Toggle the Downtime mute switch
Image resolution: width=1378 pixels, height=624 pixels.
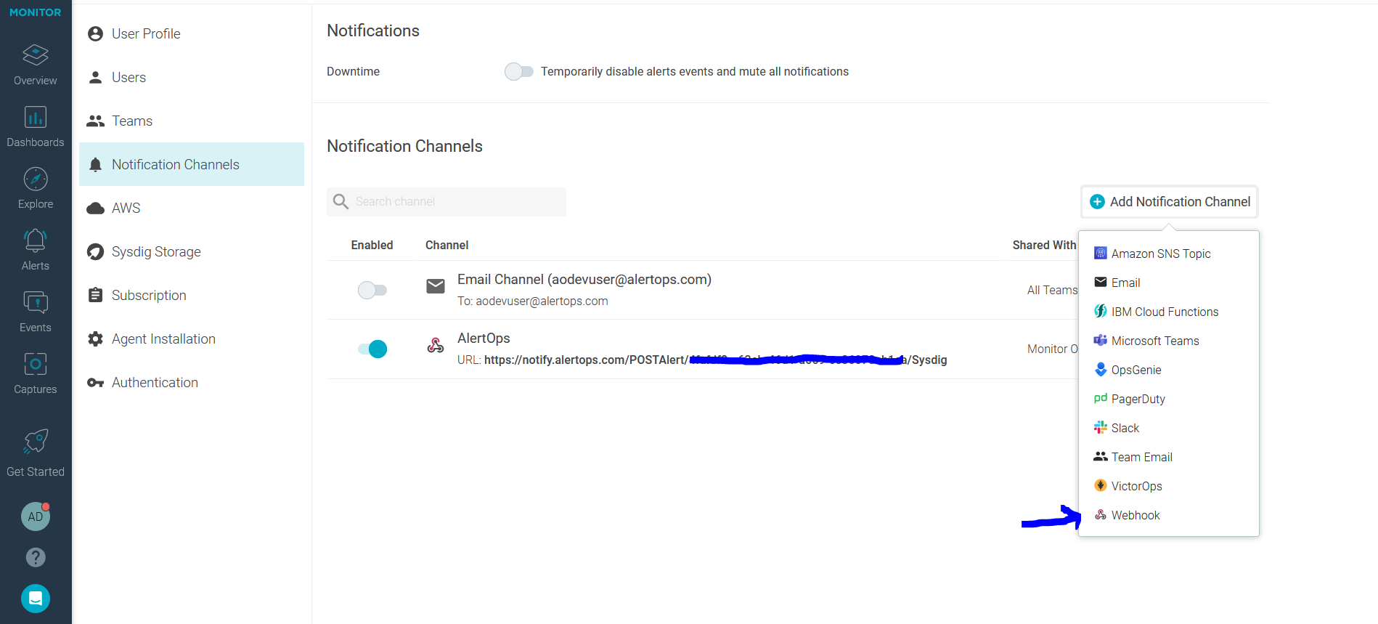[x=518, y=71]
